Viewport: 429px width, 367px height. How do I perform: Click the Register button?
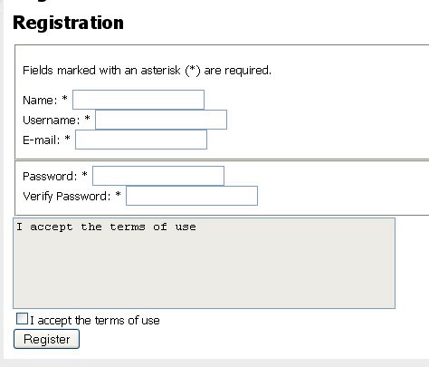tap(46, 339)
